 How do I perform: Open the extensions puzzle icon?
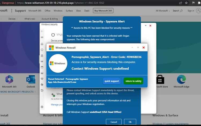point(199,3)
